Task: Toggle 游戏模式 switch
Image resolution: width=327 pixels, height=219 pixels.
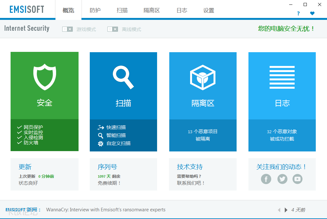Action: pyautogui.click(x=67, y=29)
